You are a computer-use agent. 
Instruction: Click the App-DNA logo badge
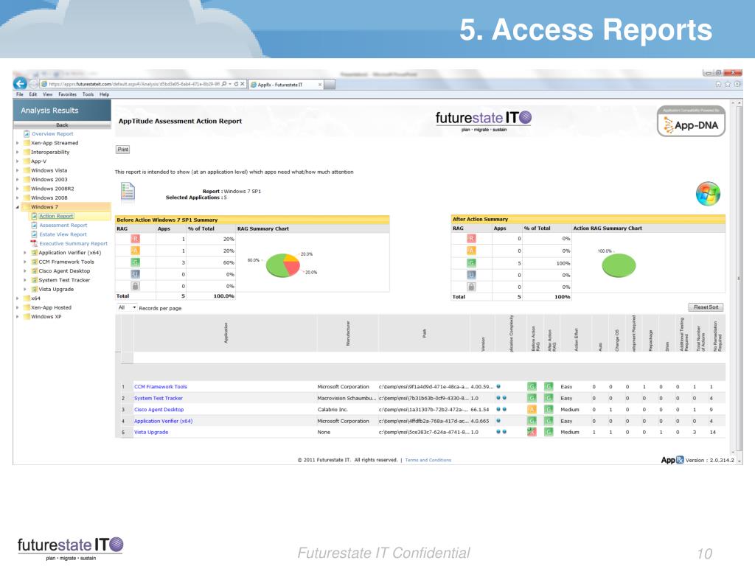pos(691,122)
